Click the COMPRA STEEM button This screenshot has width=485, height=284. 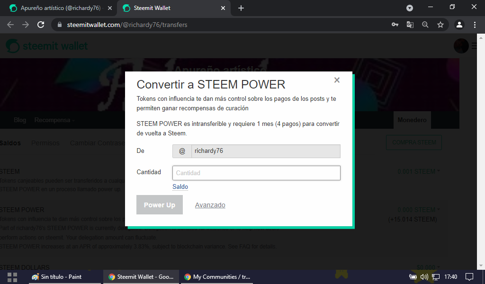[x=414, y=142]
